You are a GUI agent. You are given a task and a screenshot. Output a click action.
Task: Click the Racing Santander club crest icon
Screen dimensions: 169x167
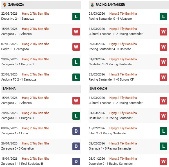pos(92,5)
